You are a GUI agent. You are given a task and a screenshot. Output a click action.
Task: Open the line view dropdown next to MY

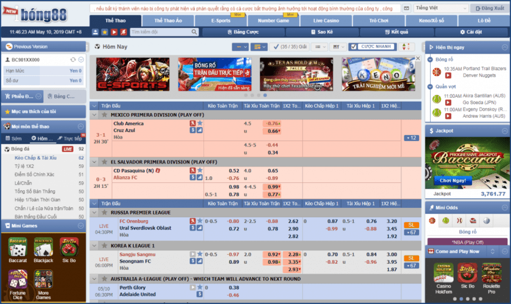(320, 47)
